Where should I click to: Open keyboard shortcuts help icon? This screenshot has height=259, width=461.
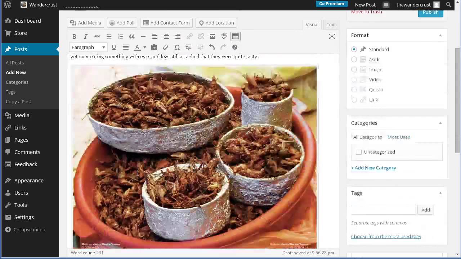(235, 47)
